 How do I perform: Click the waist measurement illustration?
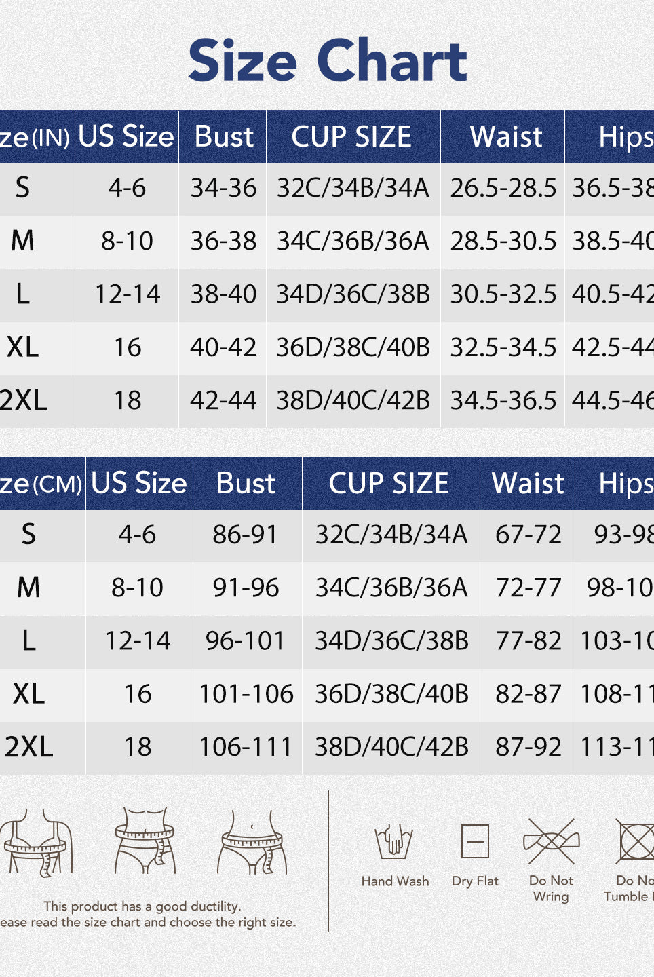[145, 840]
